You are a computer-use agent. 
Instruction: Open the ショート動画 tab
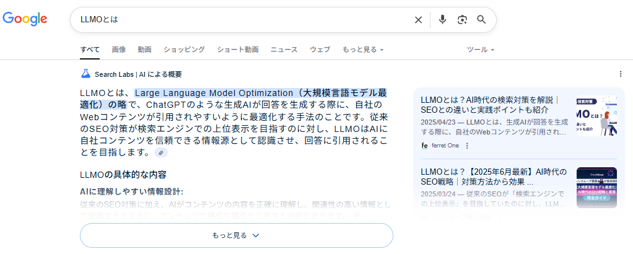click(x=238, y=50)
